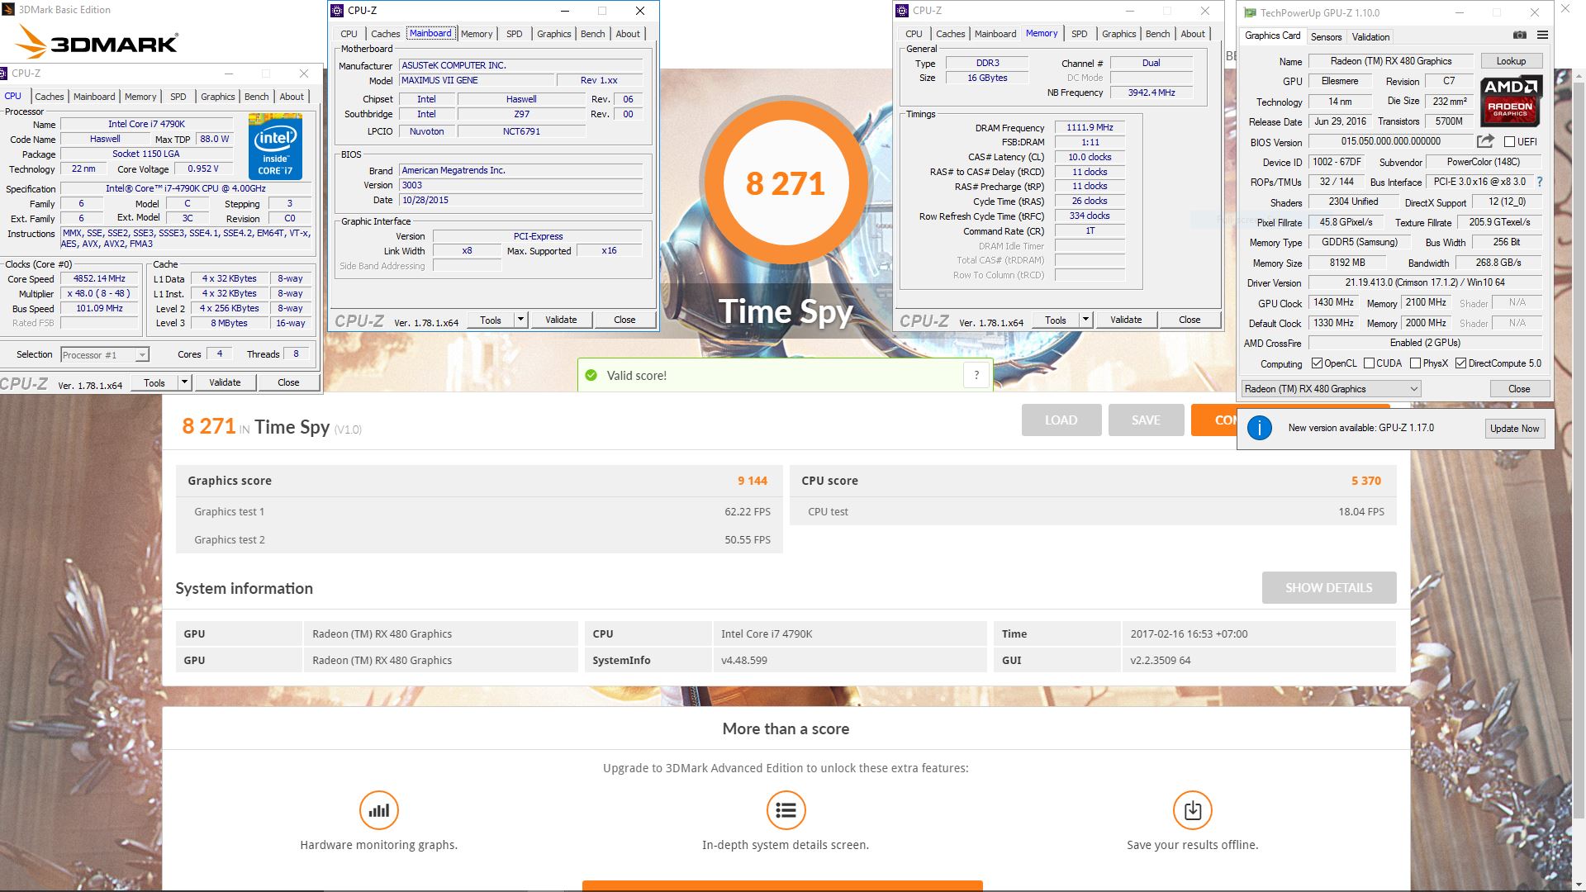The width and height of the screenshot is (1586, 892).
Task: Click the Lookup button in GPU-Z
Action: pos(1511,61)
